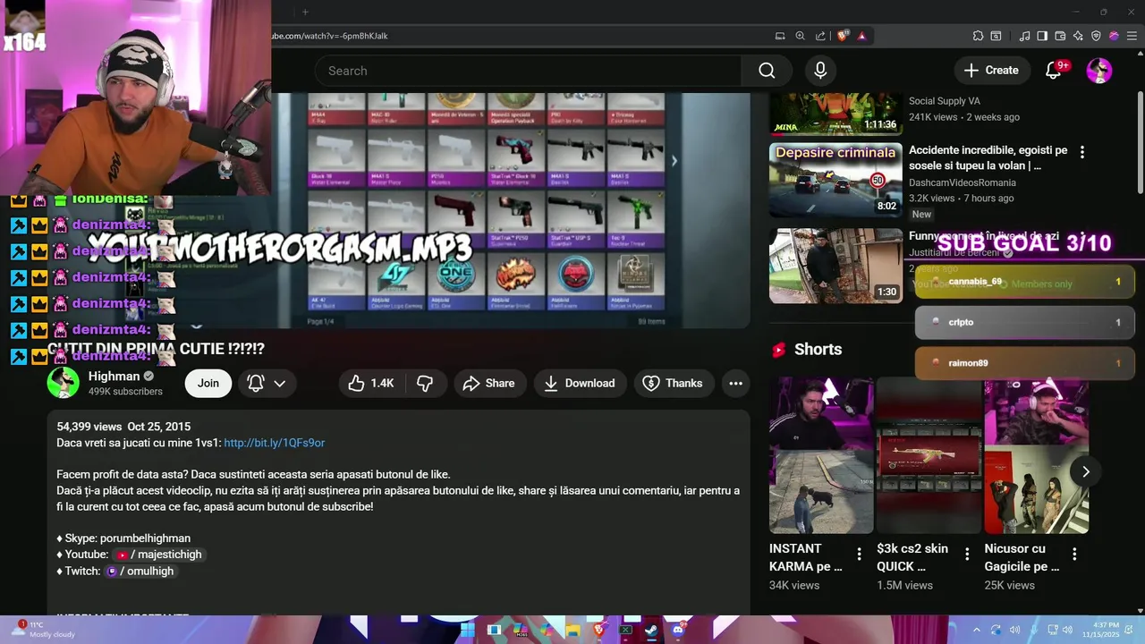This screenshot has width=1145, height=644.
Task: Click the Thanks button
Action: tap(674, 383)
